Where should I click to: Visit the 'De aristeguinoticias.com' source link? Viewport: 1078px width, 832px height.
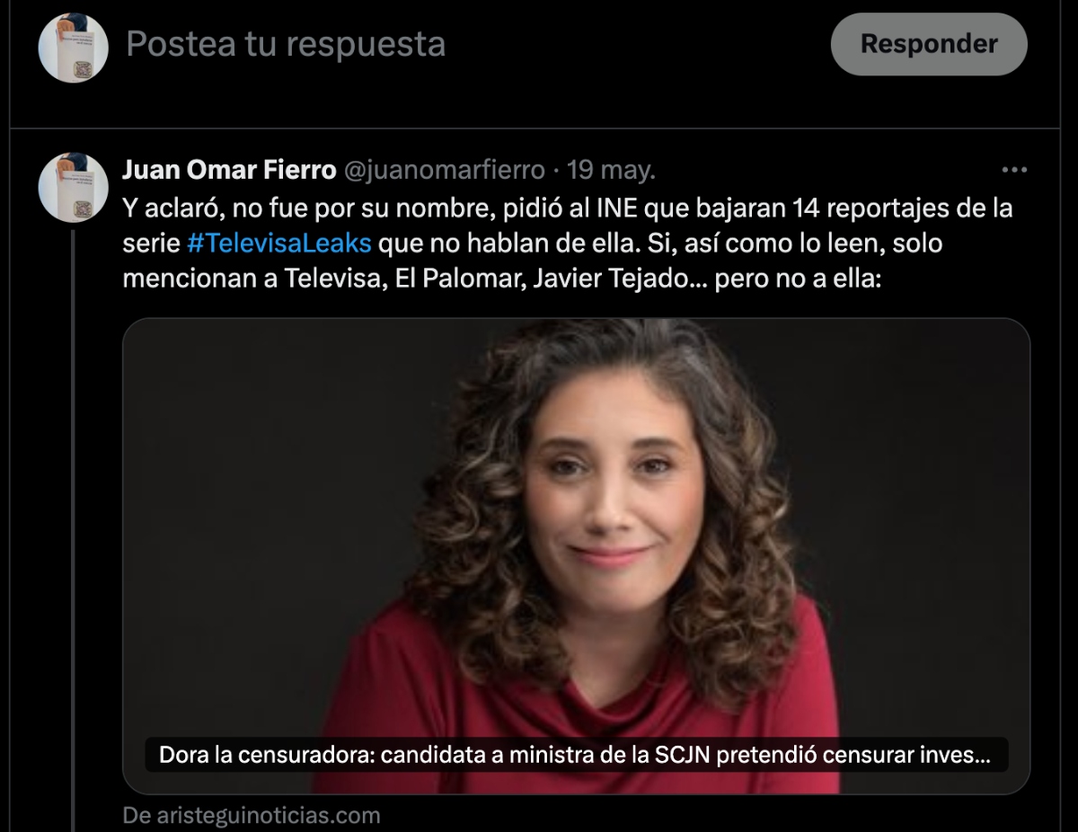click(x=252, y=816)
